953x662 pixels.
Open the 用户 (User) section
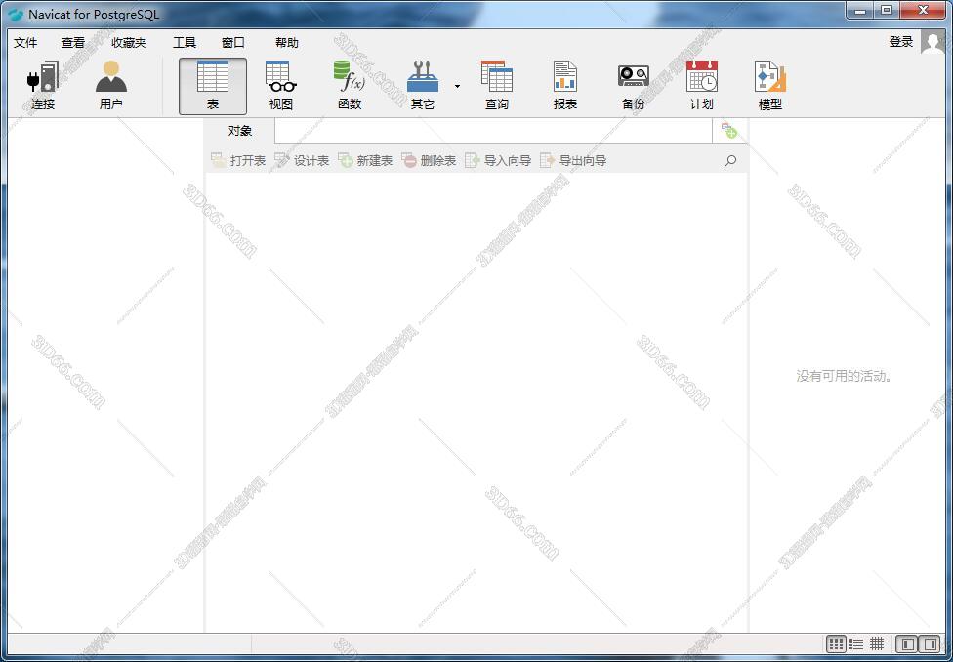(x=111, y=85)
